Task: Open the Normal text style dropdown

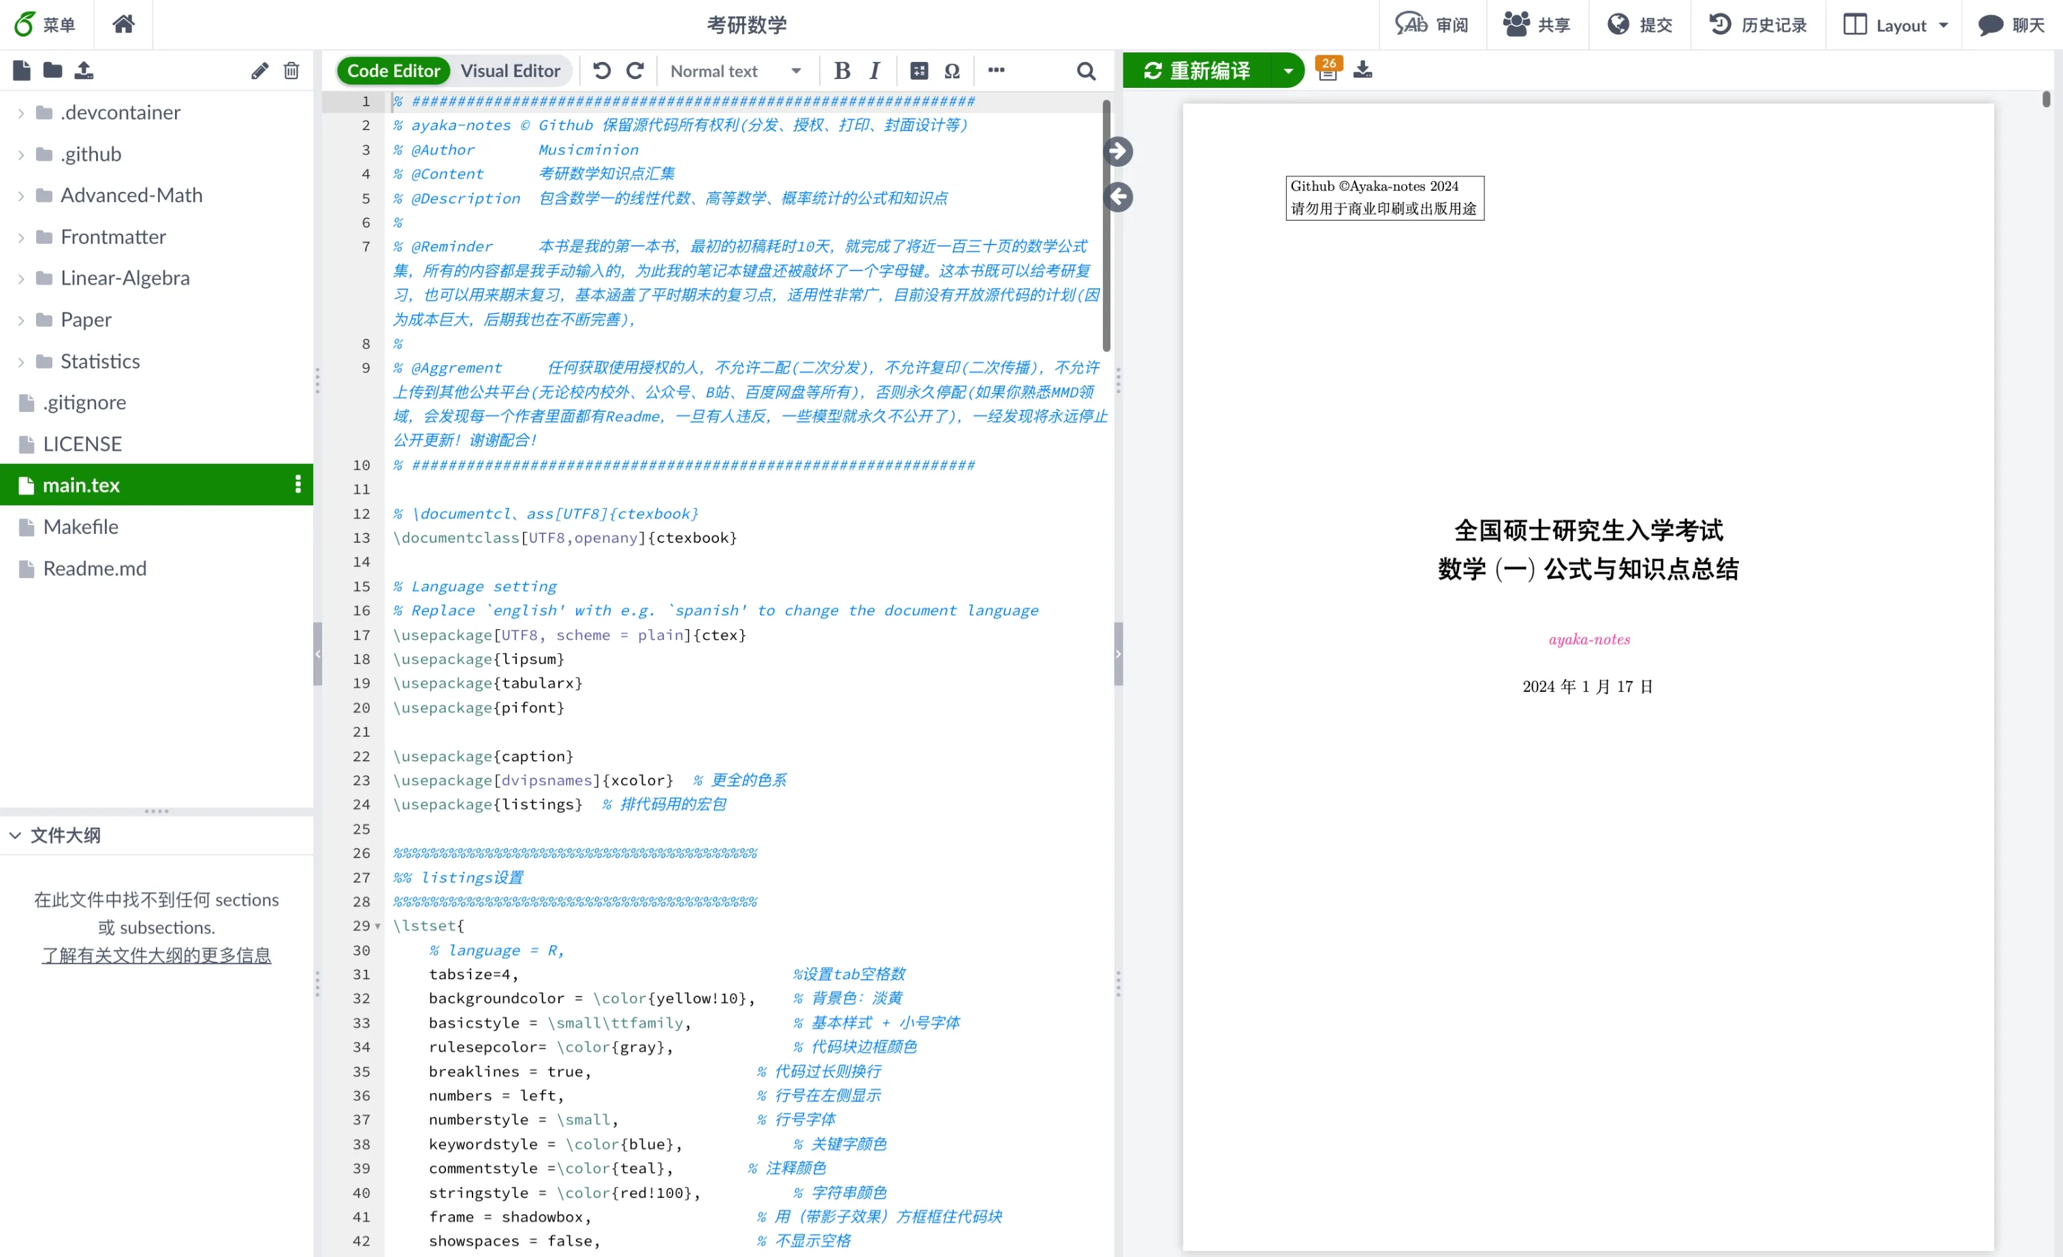Action: [735, 71]
